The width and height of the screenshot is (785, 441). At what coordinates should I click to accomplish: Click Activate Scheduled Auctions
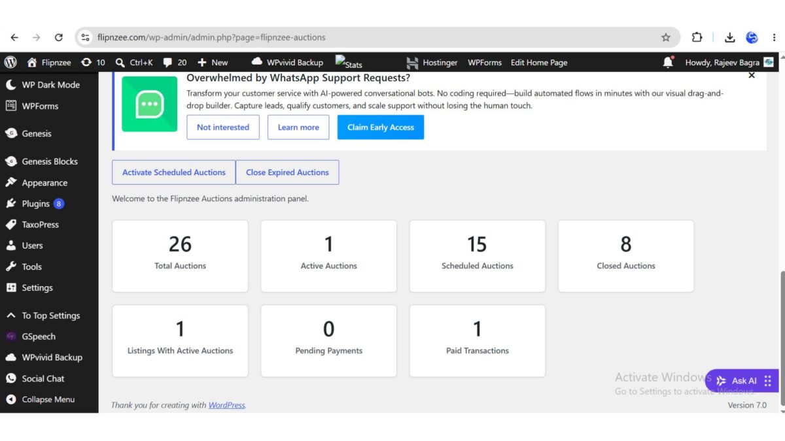coord(174,172)
